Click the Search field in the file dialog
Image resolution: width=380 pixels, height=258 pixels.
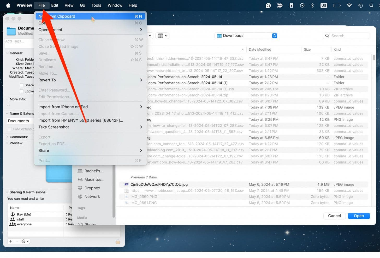coord(346,35)
